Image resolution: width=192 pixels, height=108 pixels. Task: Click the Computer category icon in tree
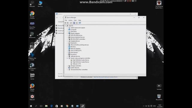click(69, 30)
